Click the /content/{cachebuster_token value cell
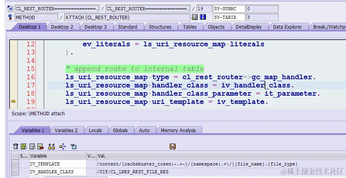346x178 pixels. click(x=221, y=164)
